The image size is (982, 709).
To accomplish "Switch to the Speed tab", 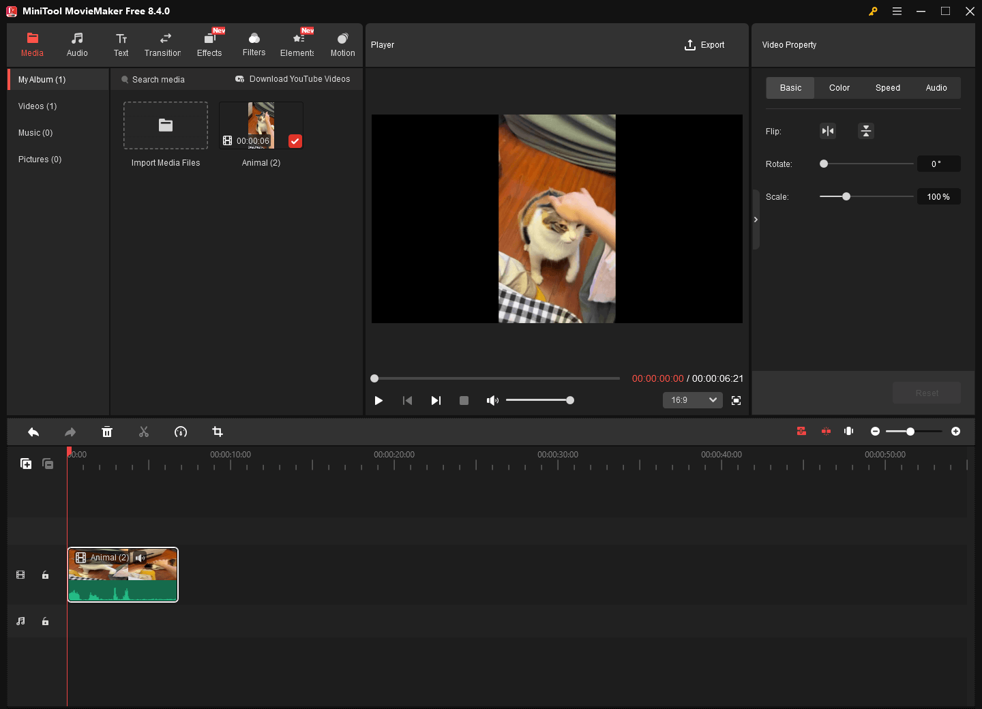I will click(x=887, y=87).
